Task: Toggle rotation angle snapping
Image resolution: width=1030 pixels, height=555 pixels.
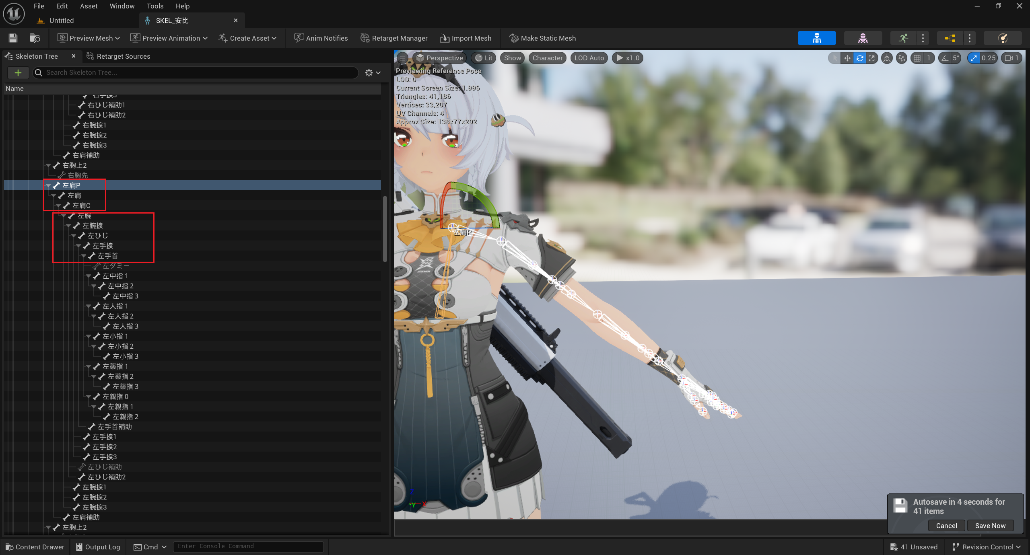Action: [x=946, y=58]
